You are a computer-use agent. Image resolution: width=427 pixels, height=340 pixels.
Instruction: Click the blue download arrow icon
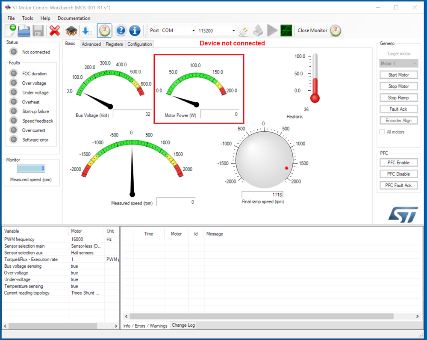[x=86, y=30]
